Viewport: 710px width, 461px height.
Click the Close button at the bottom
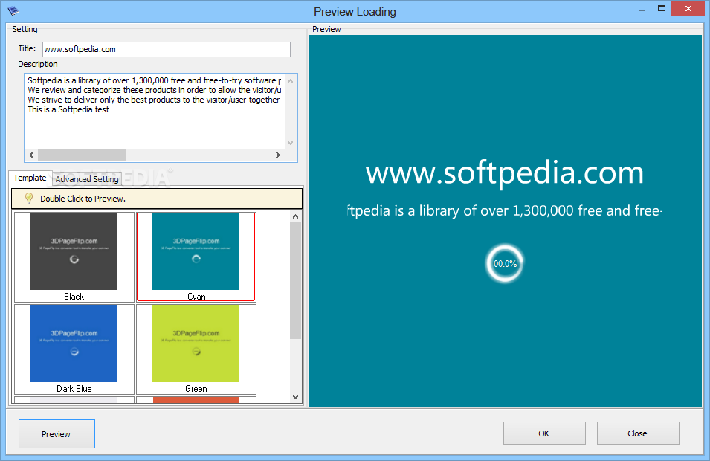(x=638, y=433)
